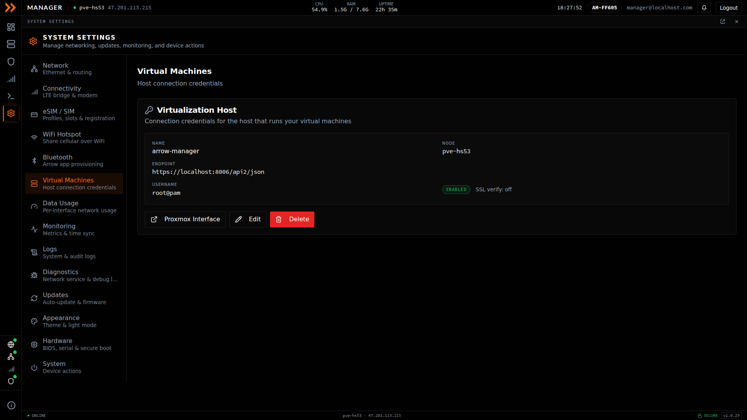Open the server stack icon in left rail
The image size is (747, 420).
coord(11,44)
